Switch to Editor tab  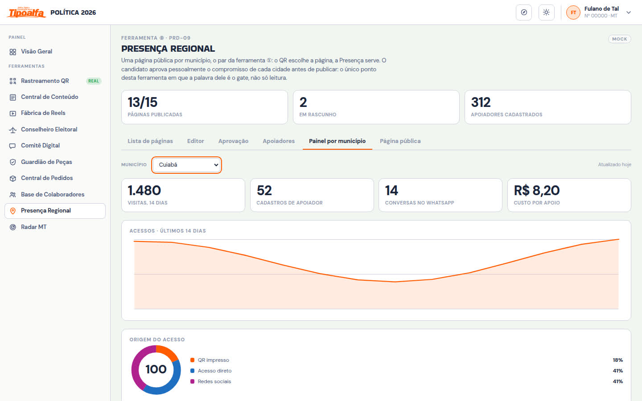click(195, 141)
